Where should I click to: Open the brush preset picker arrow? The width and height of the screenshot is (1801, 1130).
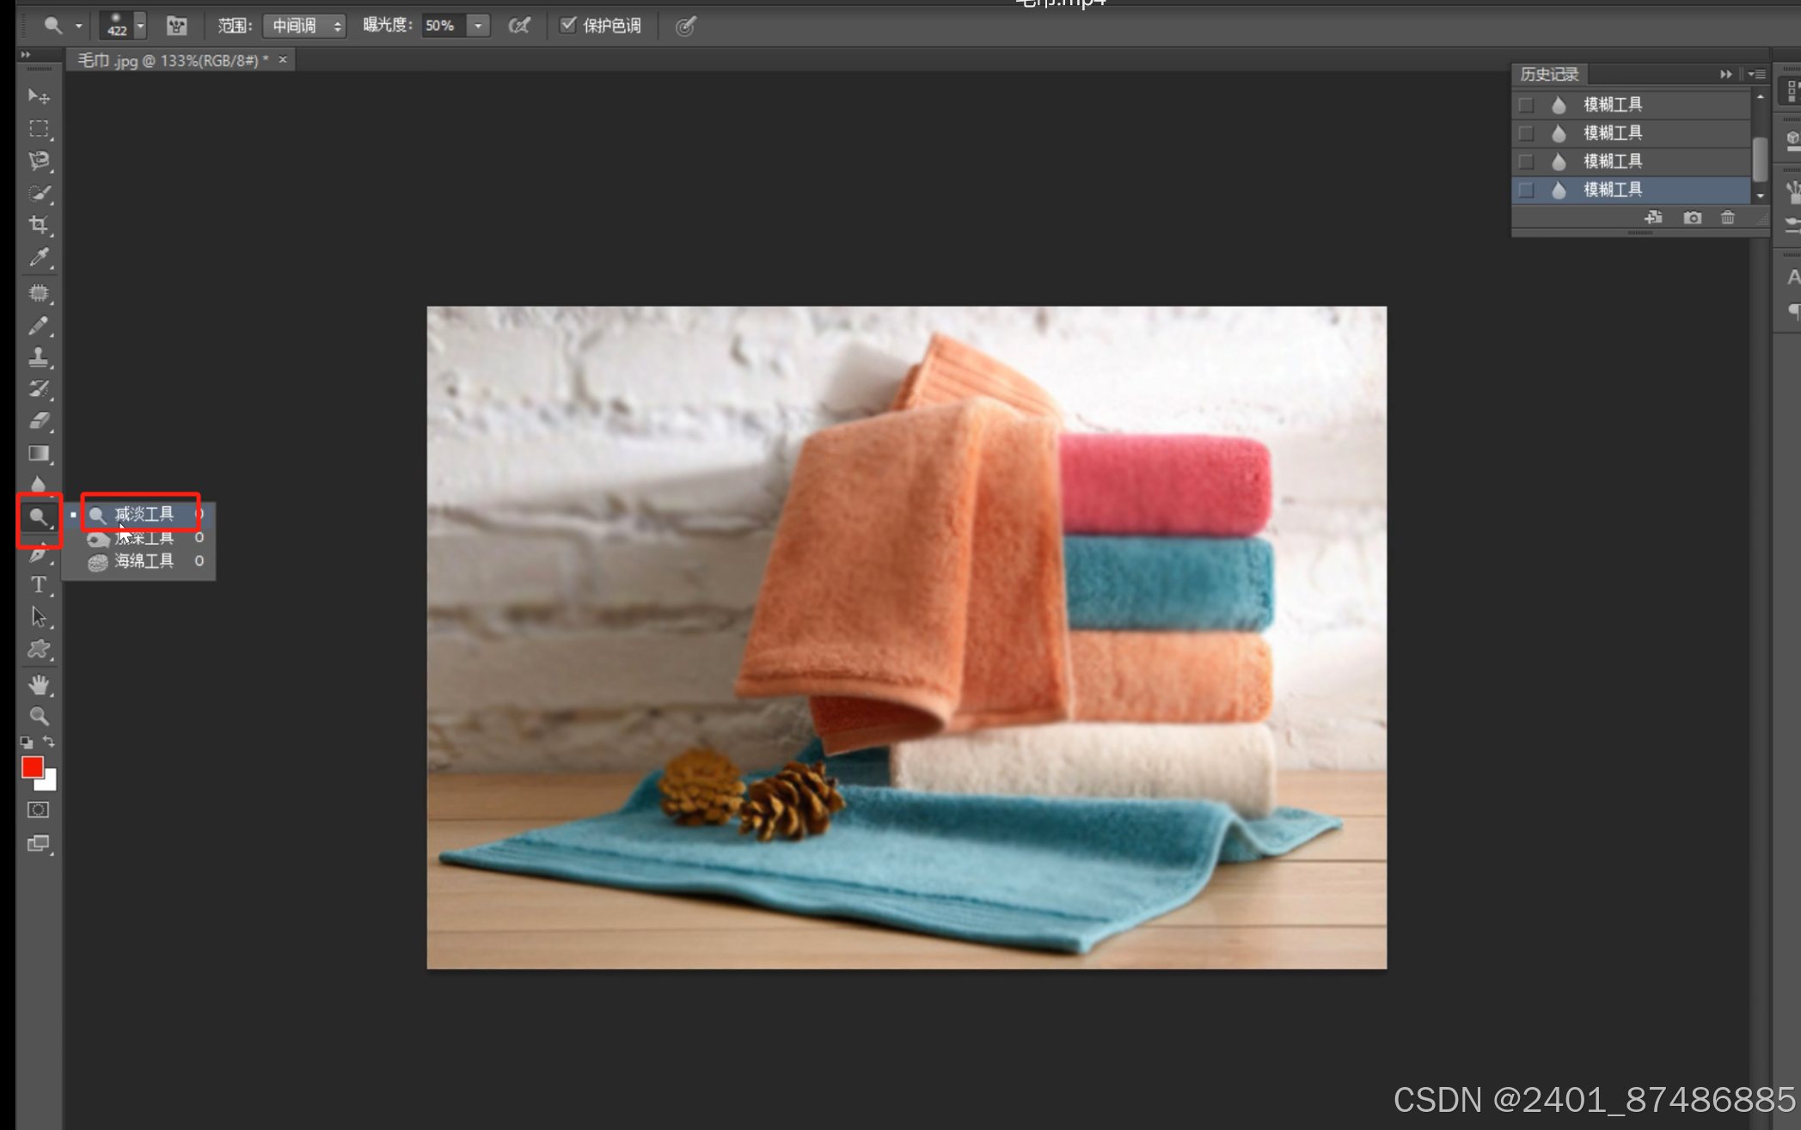[140, 26]
